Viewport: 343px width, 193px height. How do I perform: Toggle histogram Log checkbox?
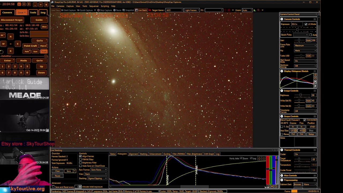(x=251, y=158)
